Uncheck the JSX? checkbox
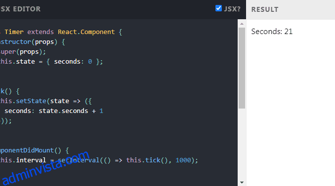Viewport: 335px width, 186px height. [x=218, y=8]
